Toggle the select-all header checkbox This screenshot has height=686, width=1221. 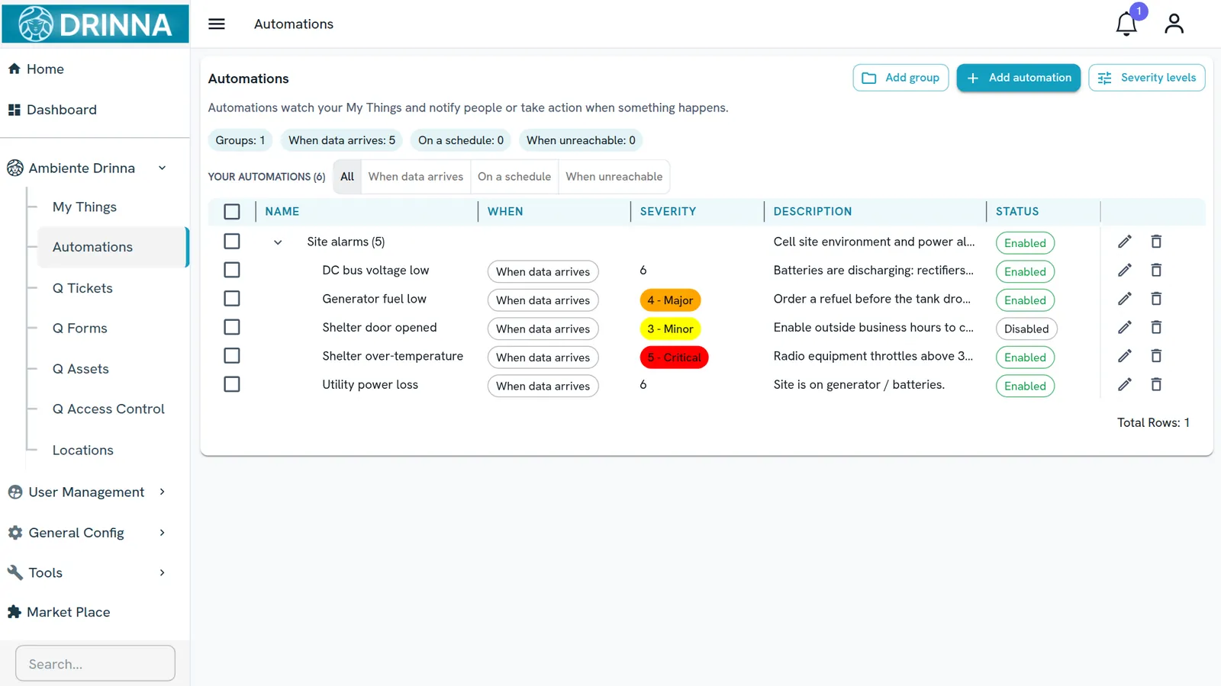(x=232, y=212)
